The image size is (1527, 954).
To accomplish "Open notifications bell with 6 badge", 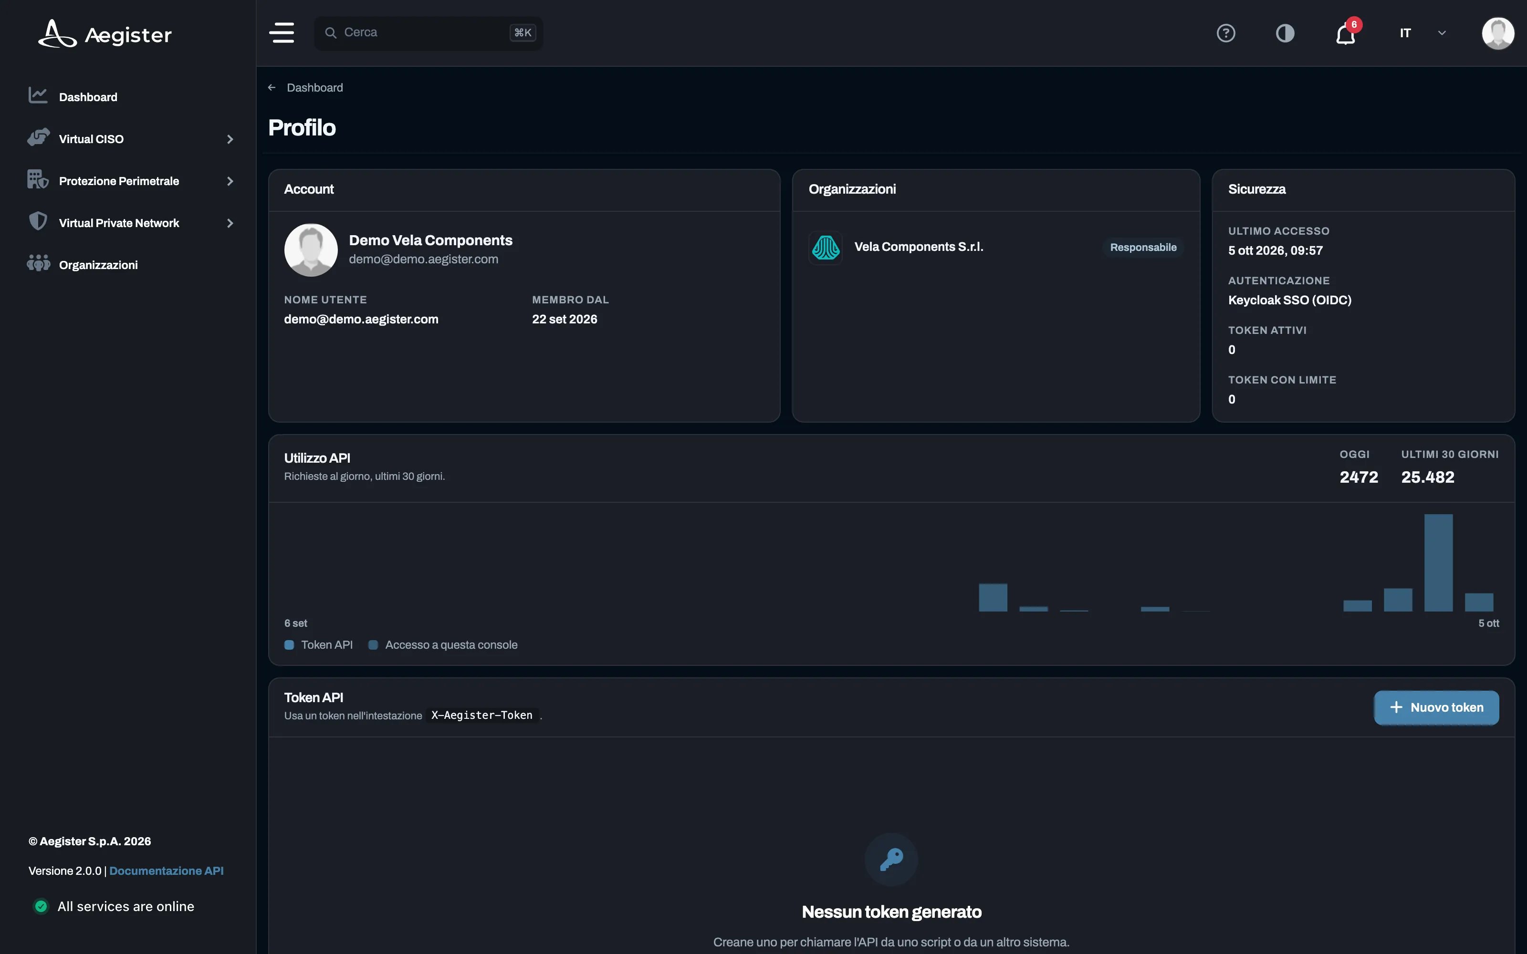I will tap(1347, 33).
